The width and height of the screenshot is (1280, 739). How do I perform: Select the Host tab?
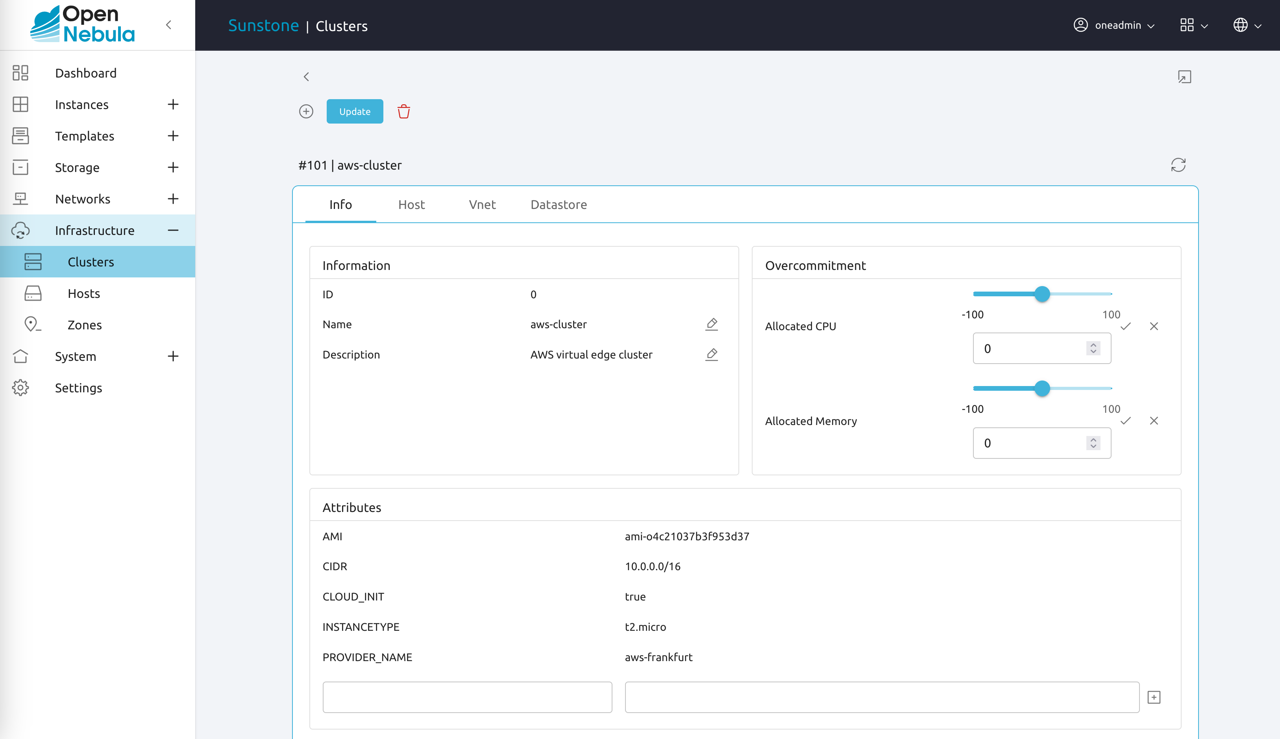(411, 204)
